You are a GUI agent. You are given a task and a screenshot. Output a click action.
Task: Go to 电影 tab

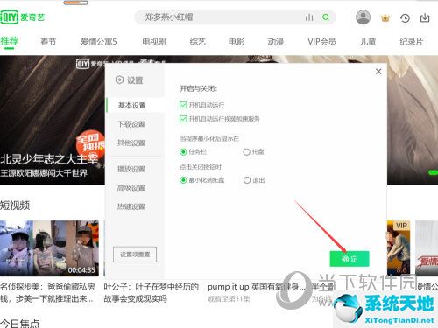point(237,42)
